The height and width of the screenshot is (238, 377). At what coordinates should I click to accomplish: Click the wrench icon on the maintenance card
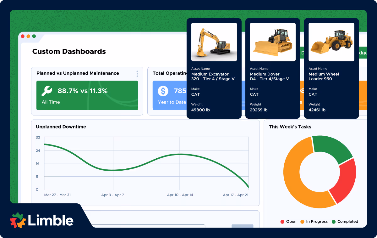[x=47, y=91]
